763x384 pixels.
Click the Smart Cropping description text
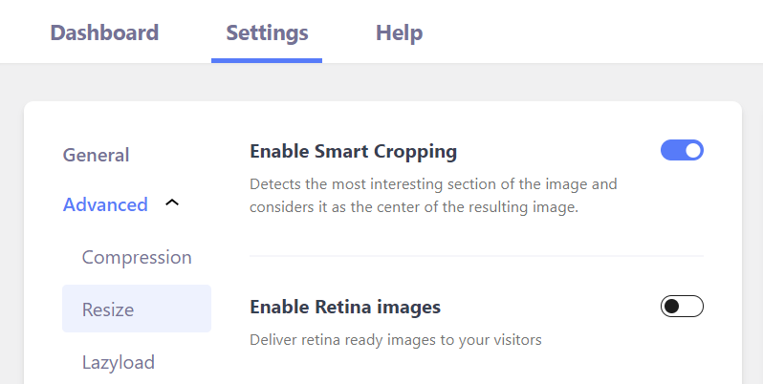(x=432, y=195)
